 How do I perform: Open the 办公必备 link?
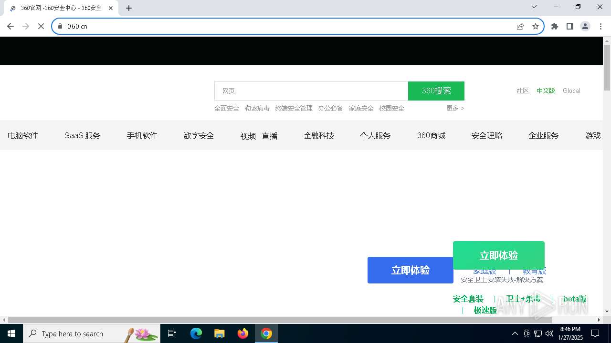(x=331, y=108)
